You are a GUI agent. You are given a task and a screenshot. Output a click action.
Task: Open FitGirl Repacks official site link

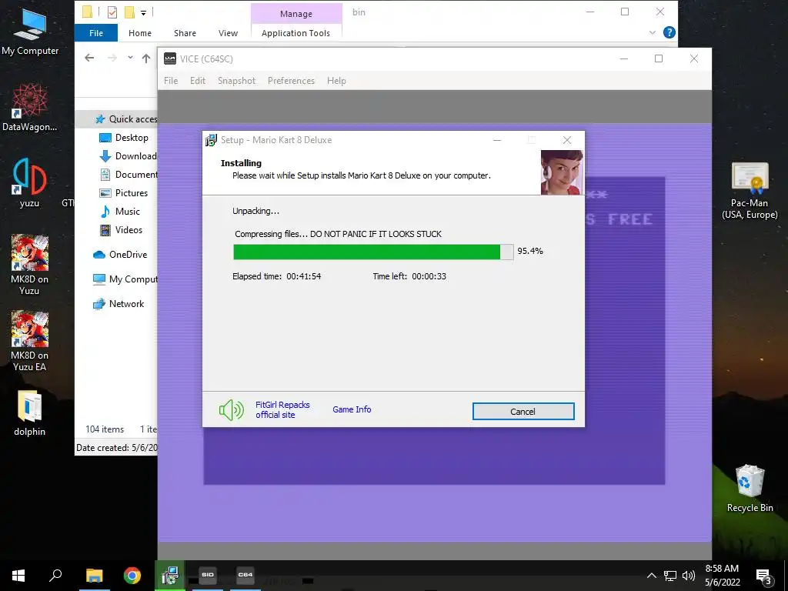pos(282,409)
